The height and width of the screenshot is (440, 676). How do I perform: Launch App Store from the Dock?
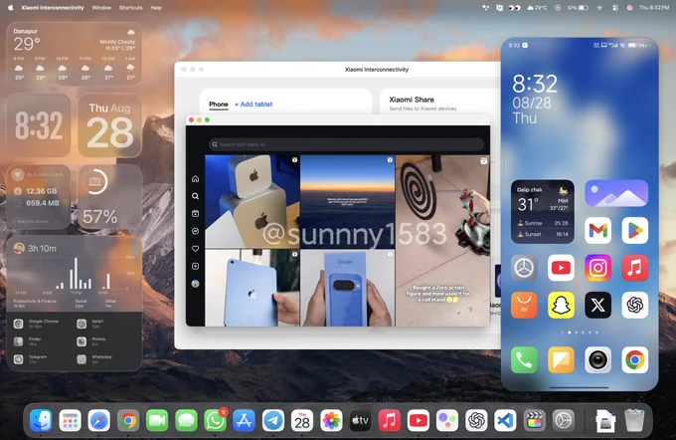pyautogui.click(x=244, y=420)
